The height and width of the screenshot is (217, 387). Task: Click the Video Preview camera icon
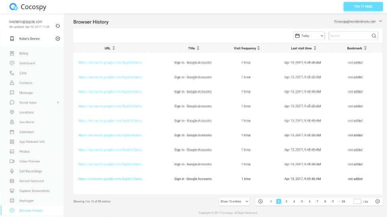[12, 161]
